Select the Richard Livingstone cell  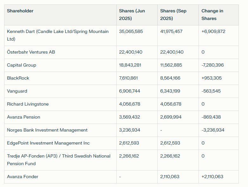coord(28,104)
